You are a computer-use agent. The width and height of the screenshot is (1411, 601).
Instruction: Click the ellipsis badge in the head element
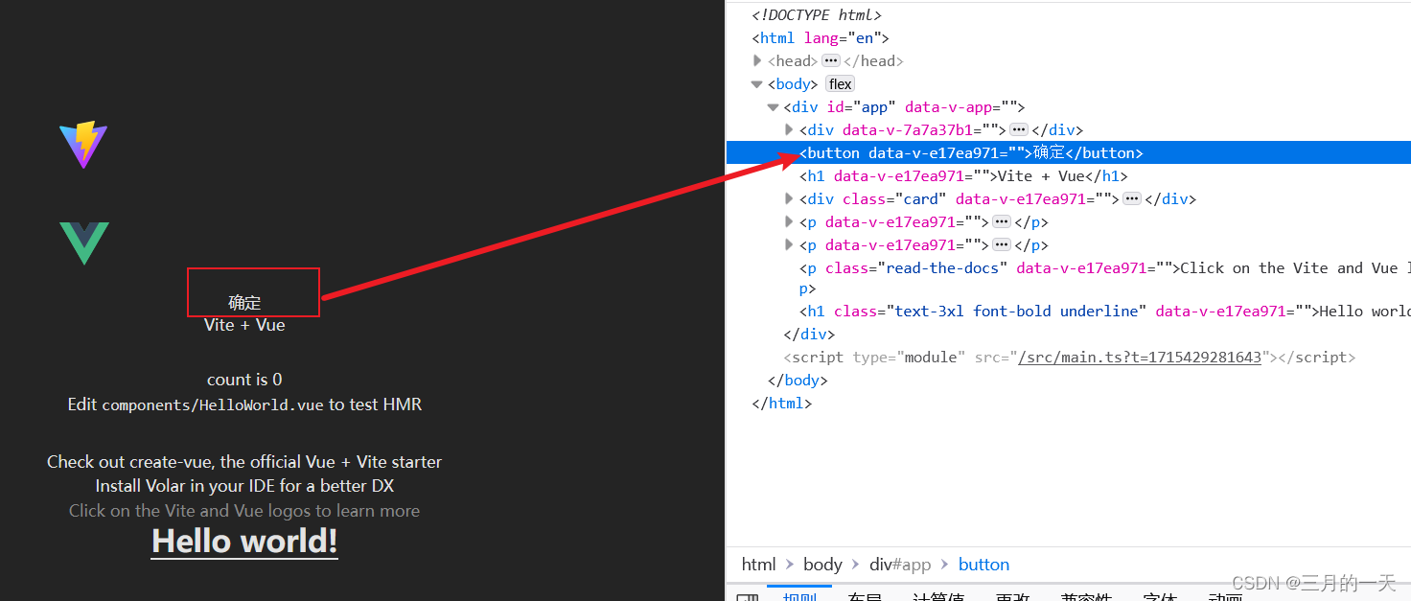pyautogui.click(x=830, y=60)
